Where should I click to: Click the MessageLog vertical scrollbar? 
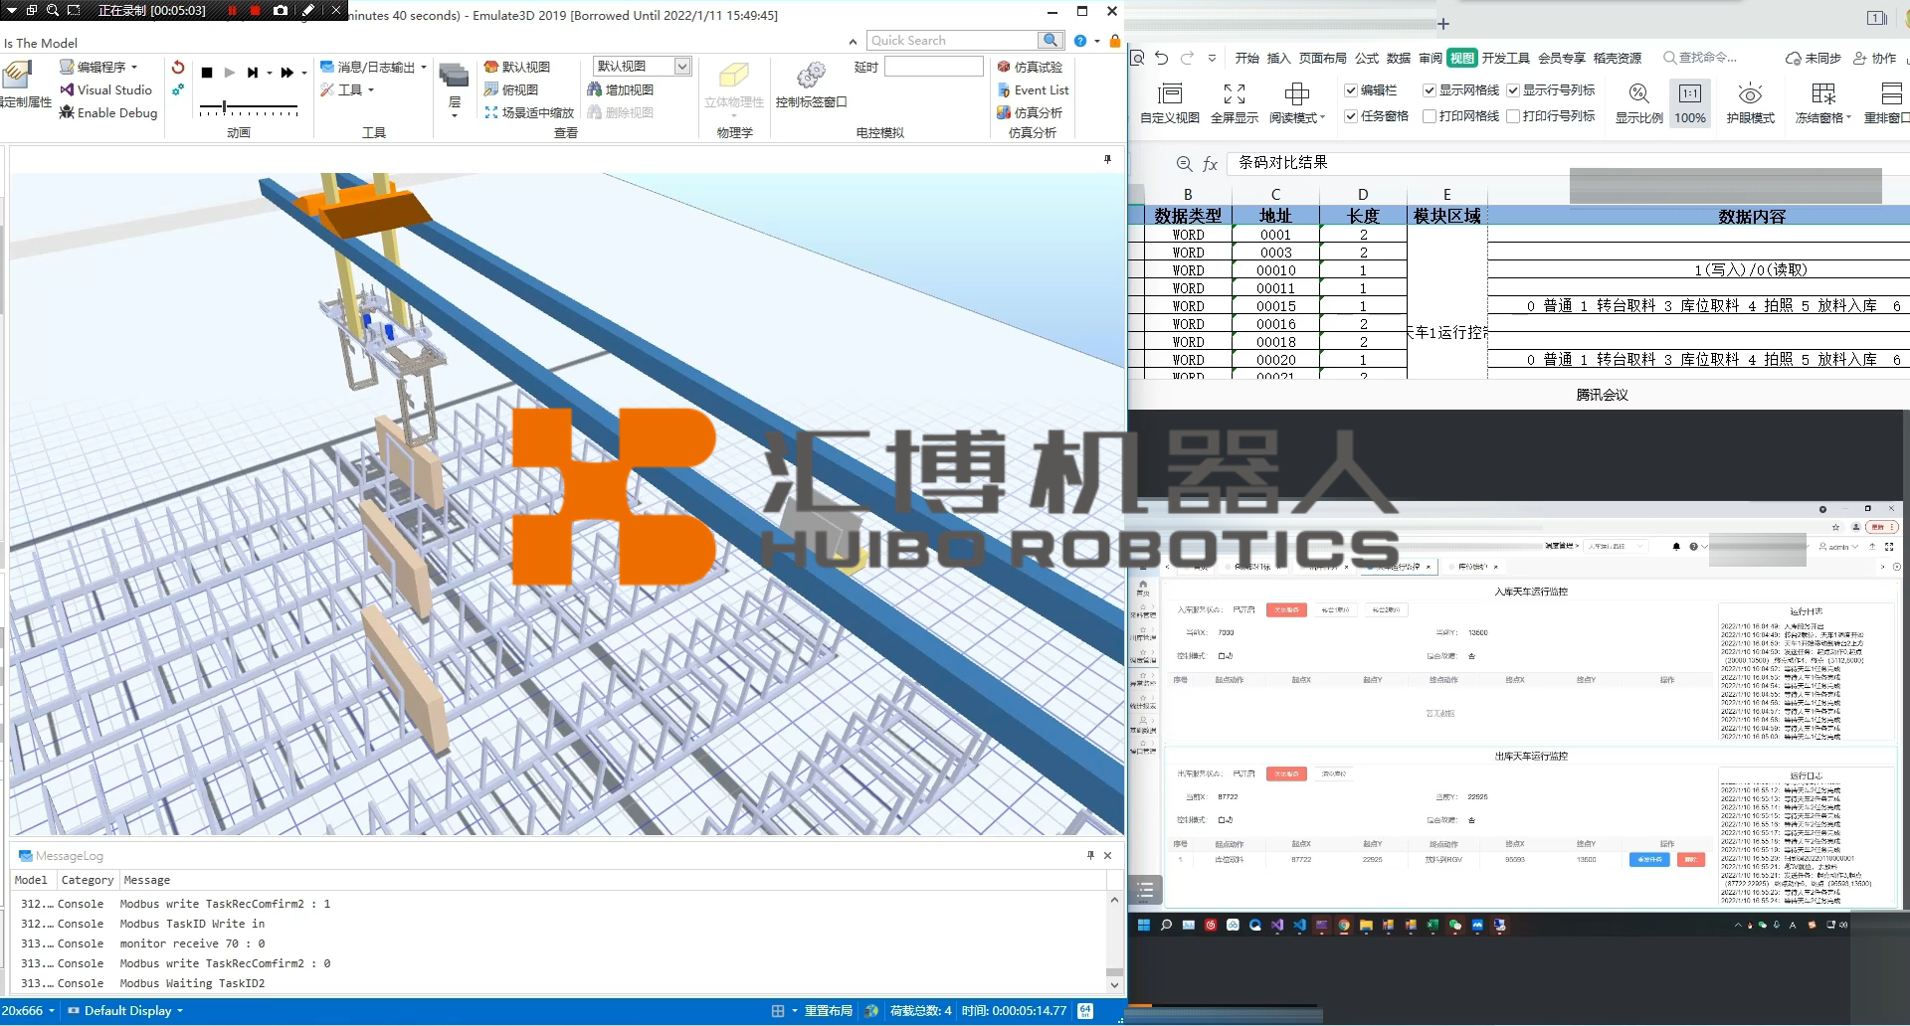(x=1114, y=940)
